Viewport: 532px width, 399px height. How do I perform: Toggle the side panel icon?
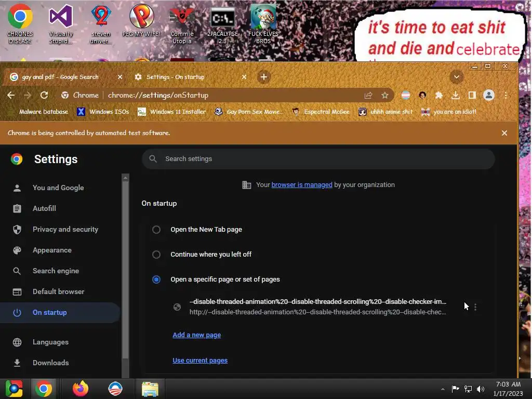click(x=472, y=96)
